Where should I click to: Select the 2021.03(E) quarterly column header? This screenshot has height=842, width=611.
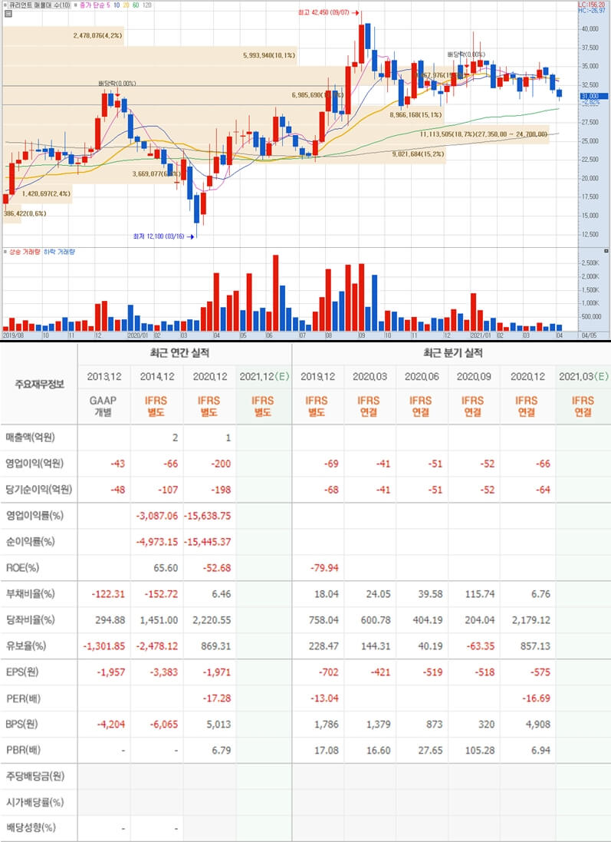click(583, 376)
